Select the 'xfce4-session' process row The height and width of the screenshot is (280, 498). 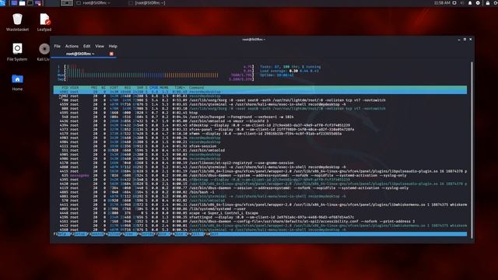tap(260, 146)
